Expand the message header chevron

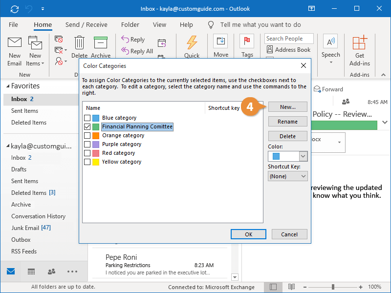[385, 123]
